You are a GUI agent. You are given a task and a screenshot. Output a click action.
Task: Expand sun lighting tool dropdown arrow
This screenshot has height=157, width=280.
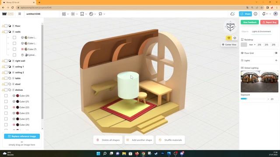(x=77, y=14)
